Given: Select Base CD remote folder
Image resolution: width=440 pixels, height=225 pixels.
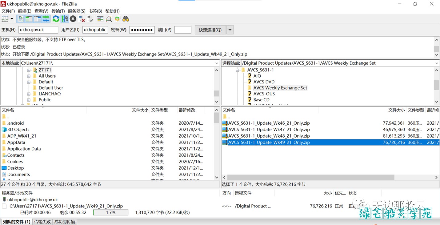Looking at the screenshot, I should pyautogui.click(x=261, y=100).
